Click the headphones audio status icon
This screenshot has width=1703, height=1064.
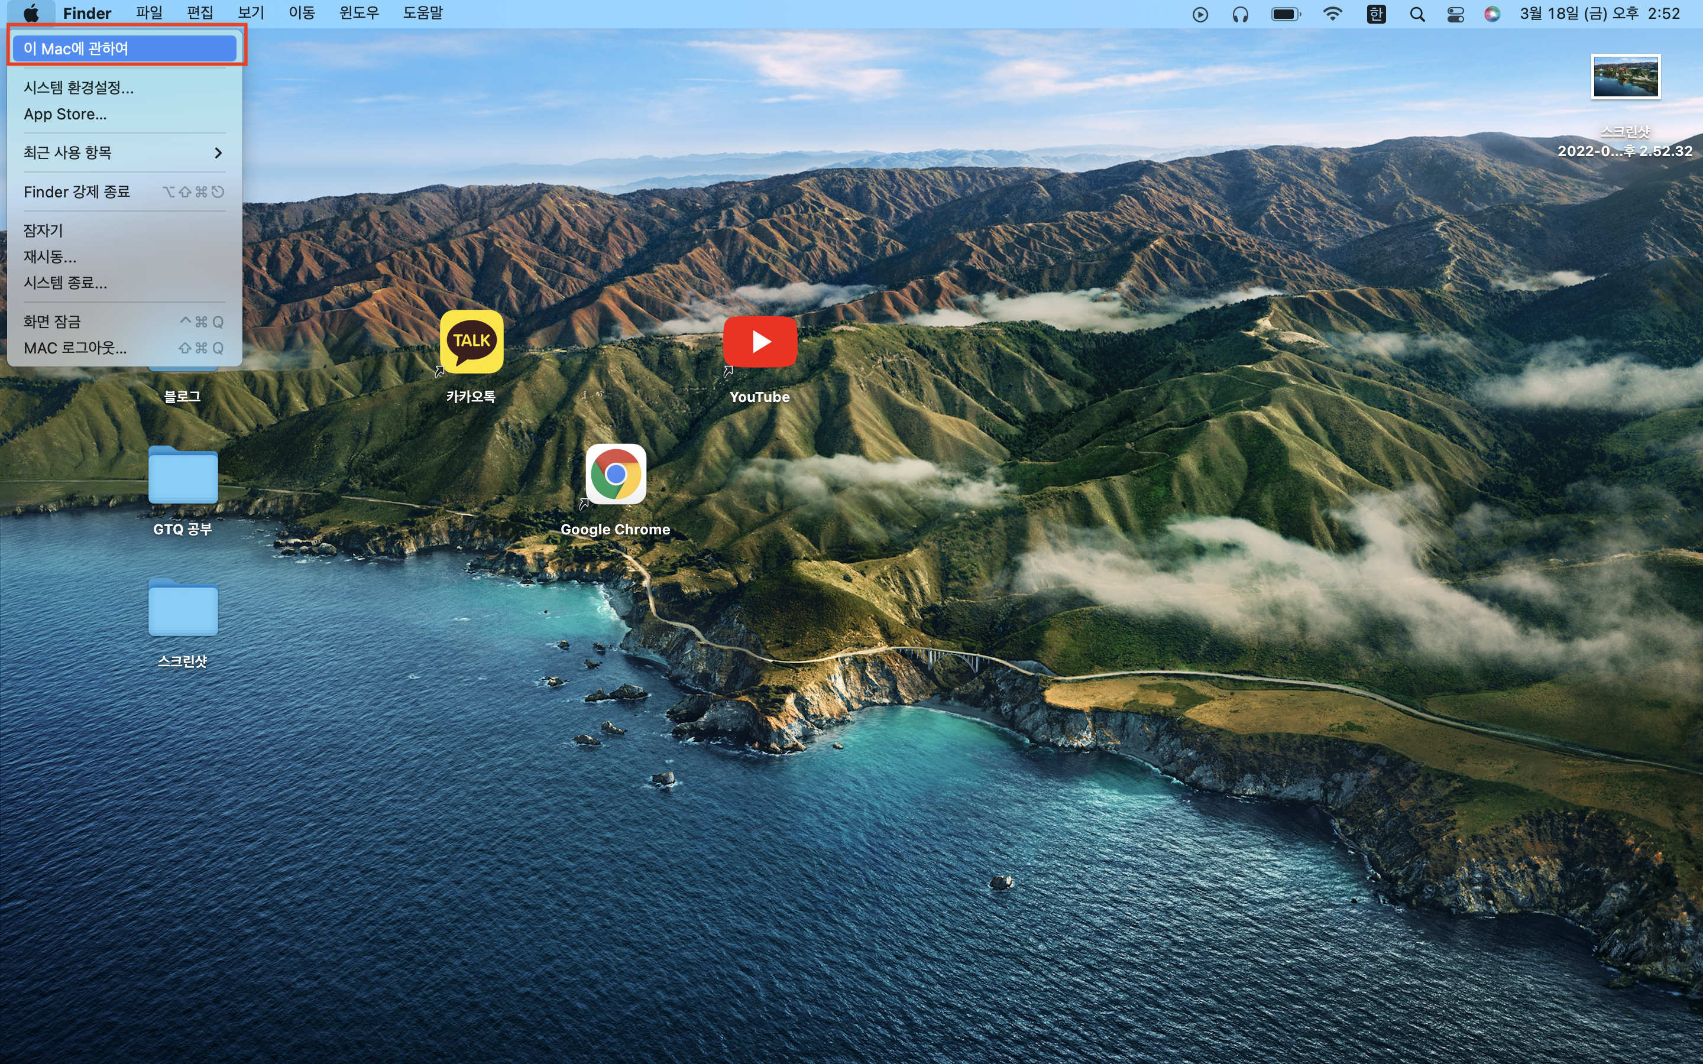click(x=1240, y=14)
